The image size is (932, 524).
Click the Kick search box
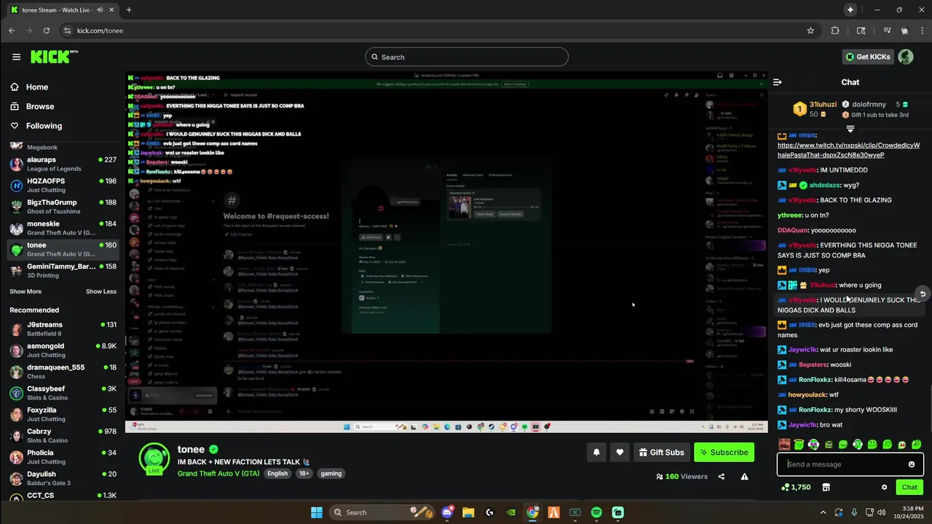coord(467,57)
